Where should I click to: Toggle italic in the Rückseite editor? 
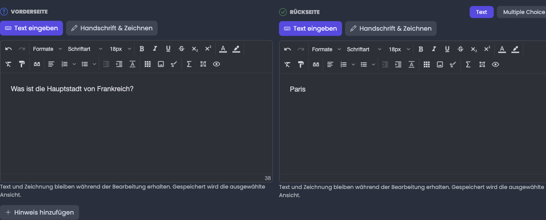coord(434,49)
